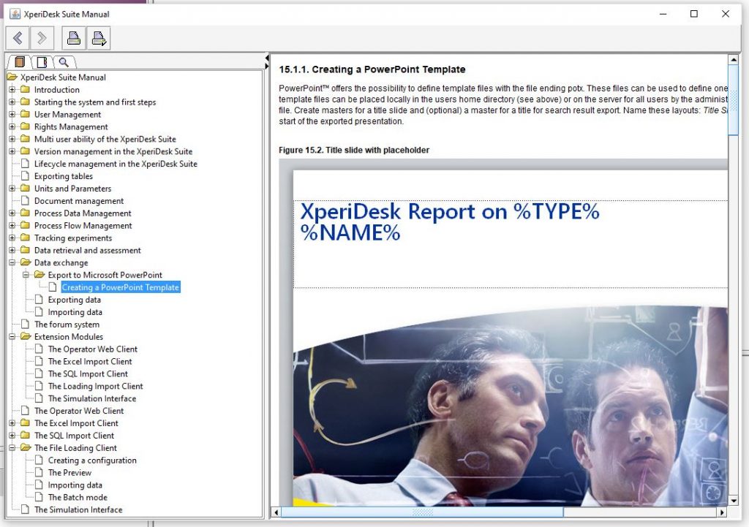Expand Data retrieval and assessment node
This screenshot has width=749, height=527.
point(12,250)
